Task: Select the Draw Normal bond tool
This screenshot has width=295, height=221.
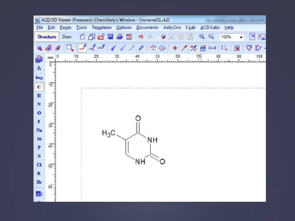Action: [82, 48]
